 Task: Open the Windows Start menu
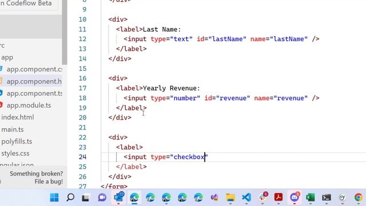(54, 197)
